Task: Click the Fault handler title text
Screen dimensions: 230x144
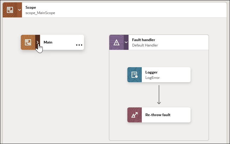Action: point(144,40)
